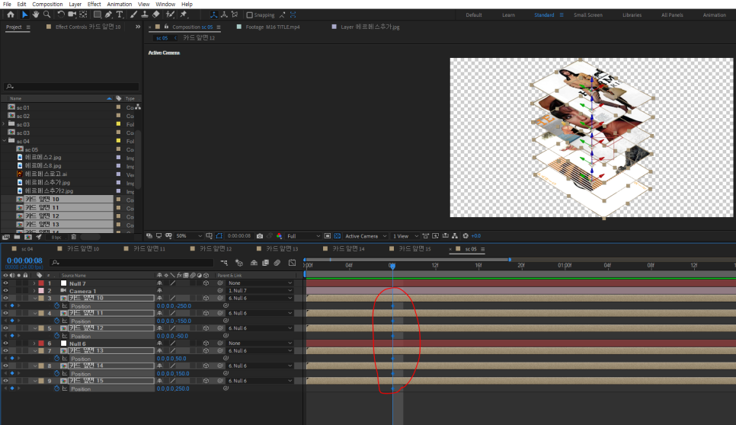This screenshot has width=736, height=425.
Task: Select the Hand tool
Action: coord(36,14)
